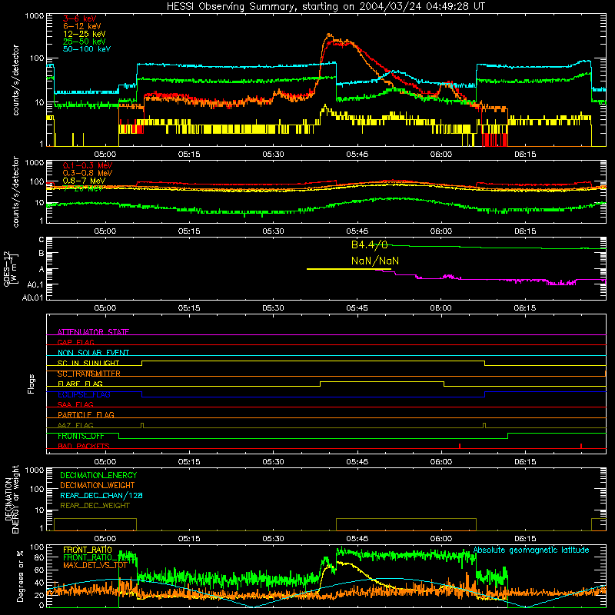This screenshot has height=615, width=615.
Task: Click the NaN/NaN annotation in GOES panel
Action: coord(375,261)
